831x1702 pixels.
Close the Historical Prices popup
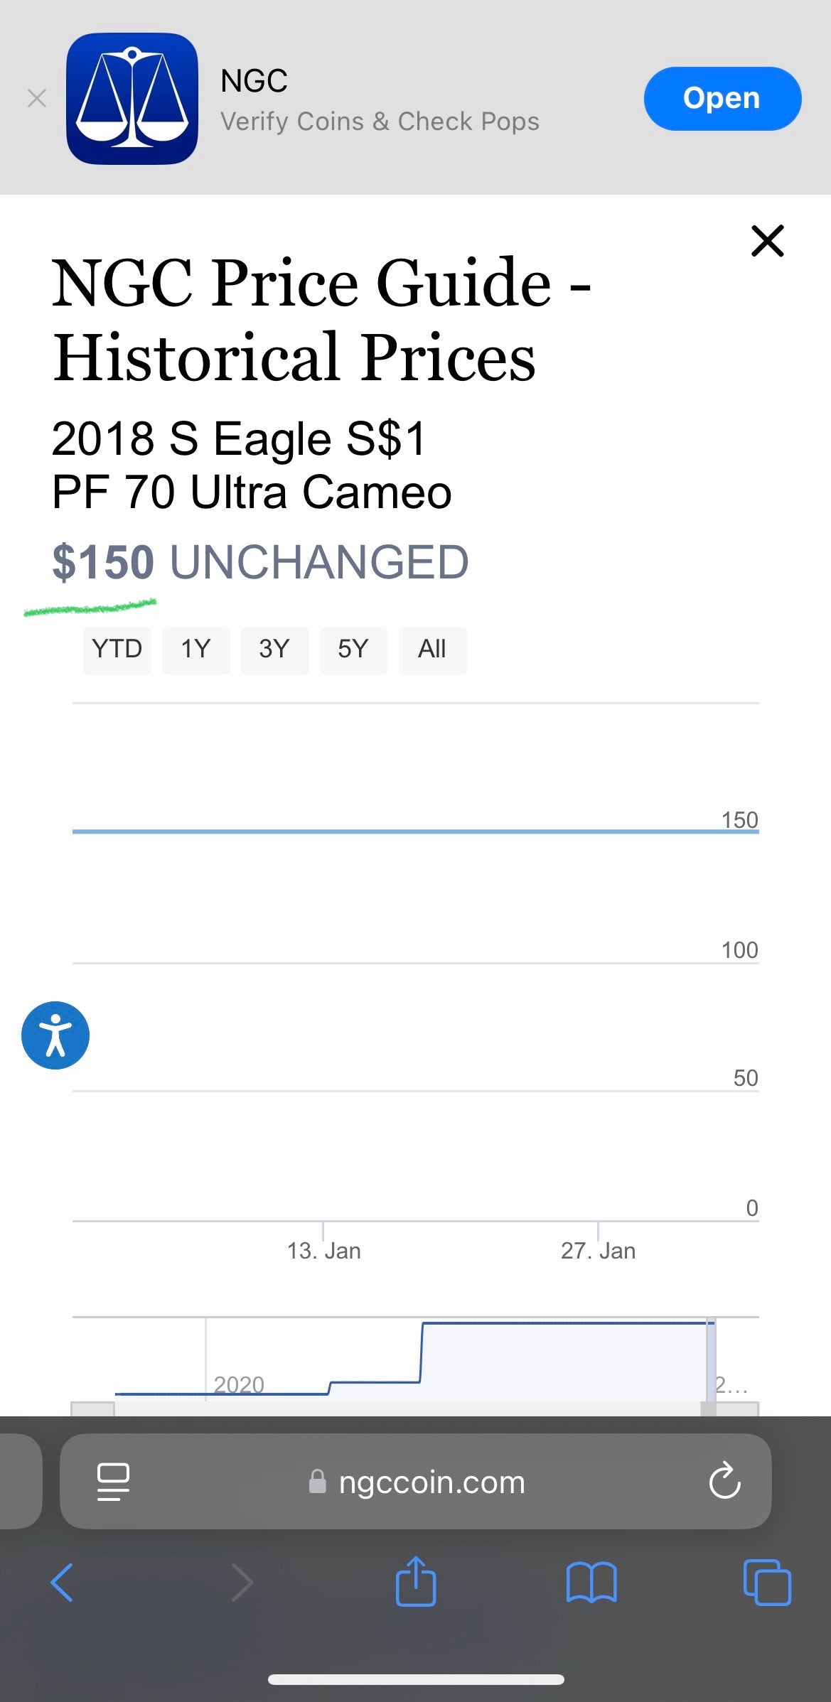pos(767,241)
